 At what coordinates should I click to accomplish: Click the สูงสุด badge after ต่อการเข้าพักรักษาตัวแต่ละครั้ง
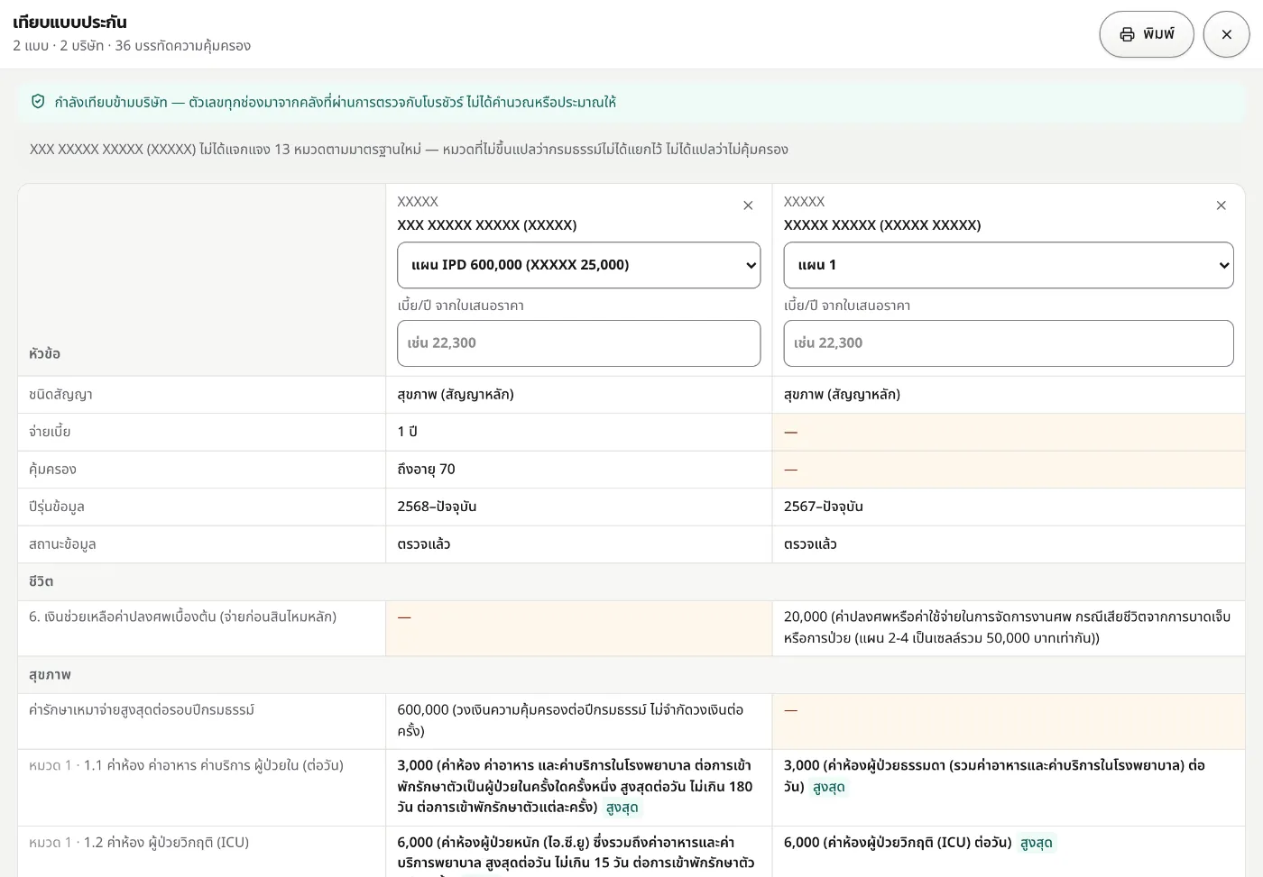click(x=622, y=808)
